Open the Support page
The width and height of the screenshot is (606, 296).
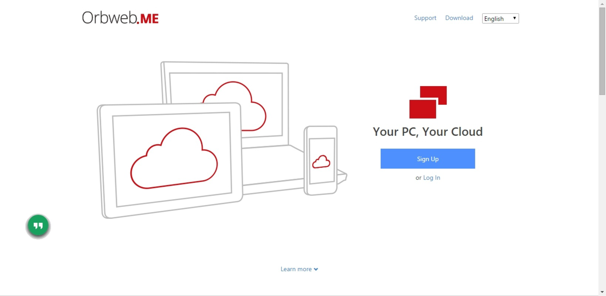pyautogui.click(x=425, y=18)
